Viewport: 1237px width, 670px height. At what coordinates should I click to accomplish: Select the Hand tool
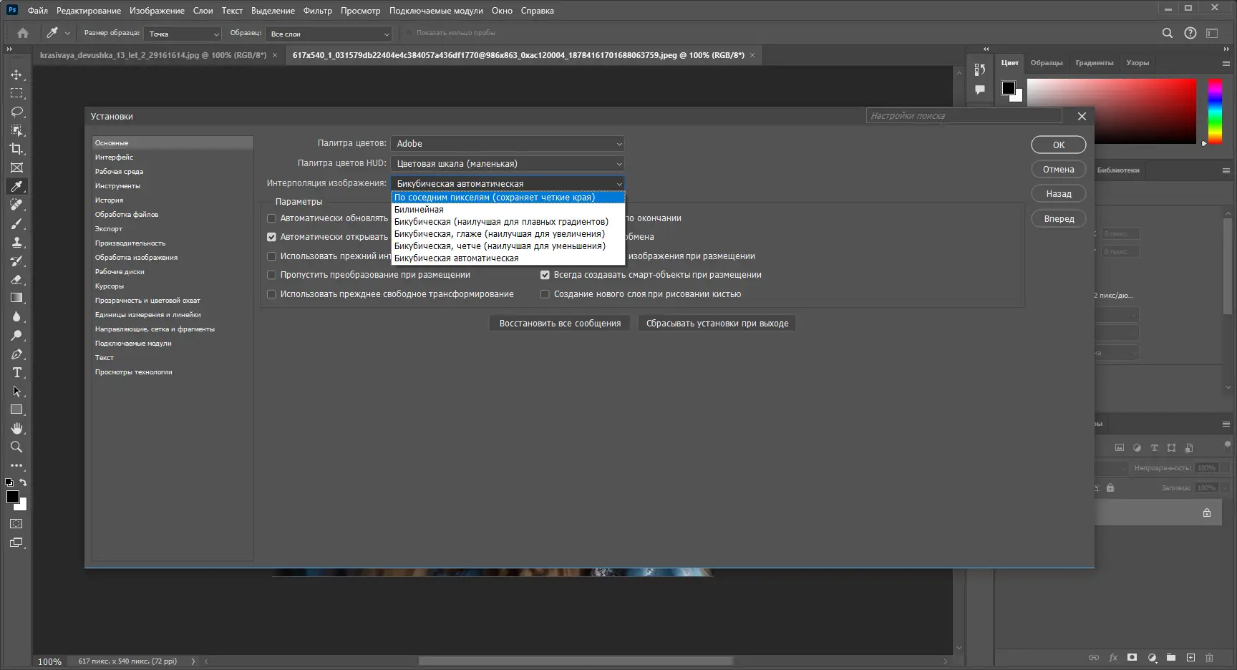pos(16,428)
